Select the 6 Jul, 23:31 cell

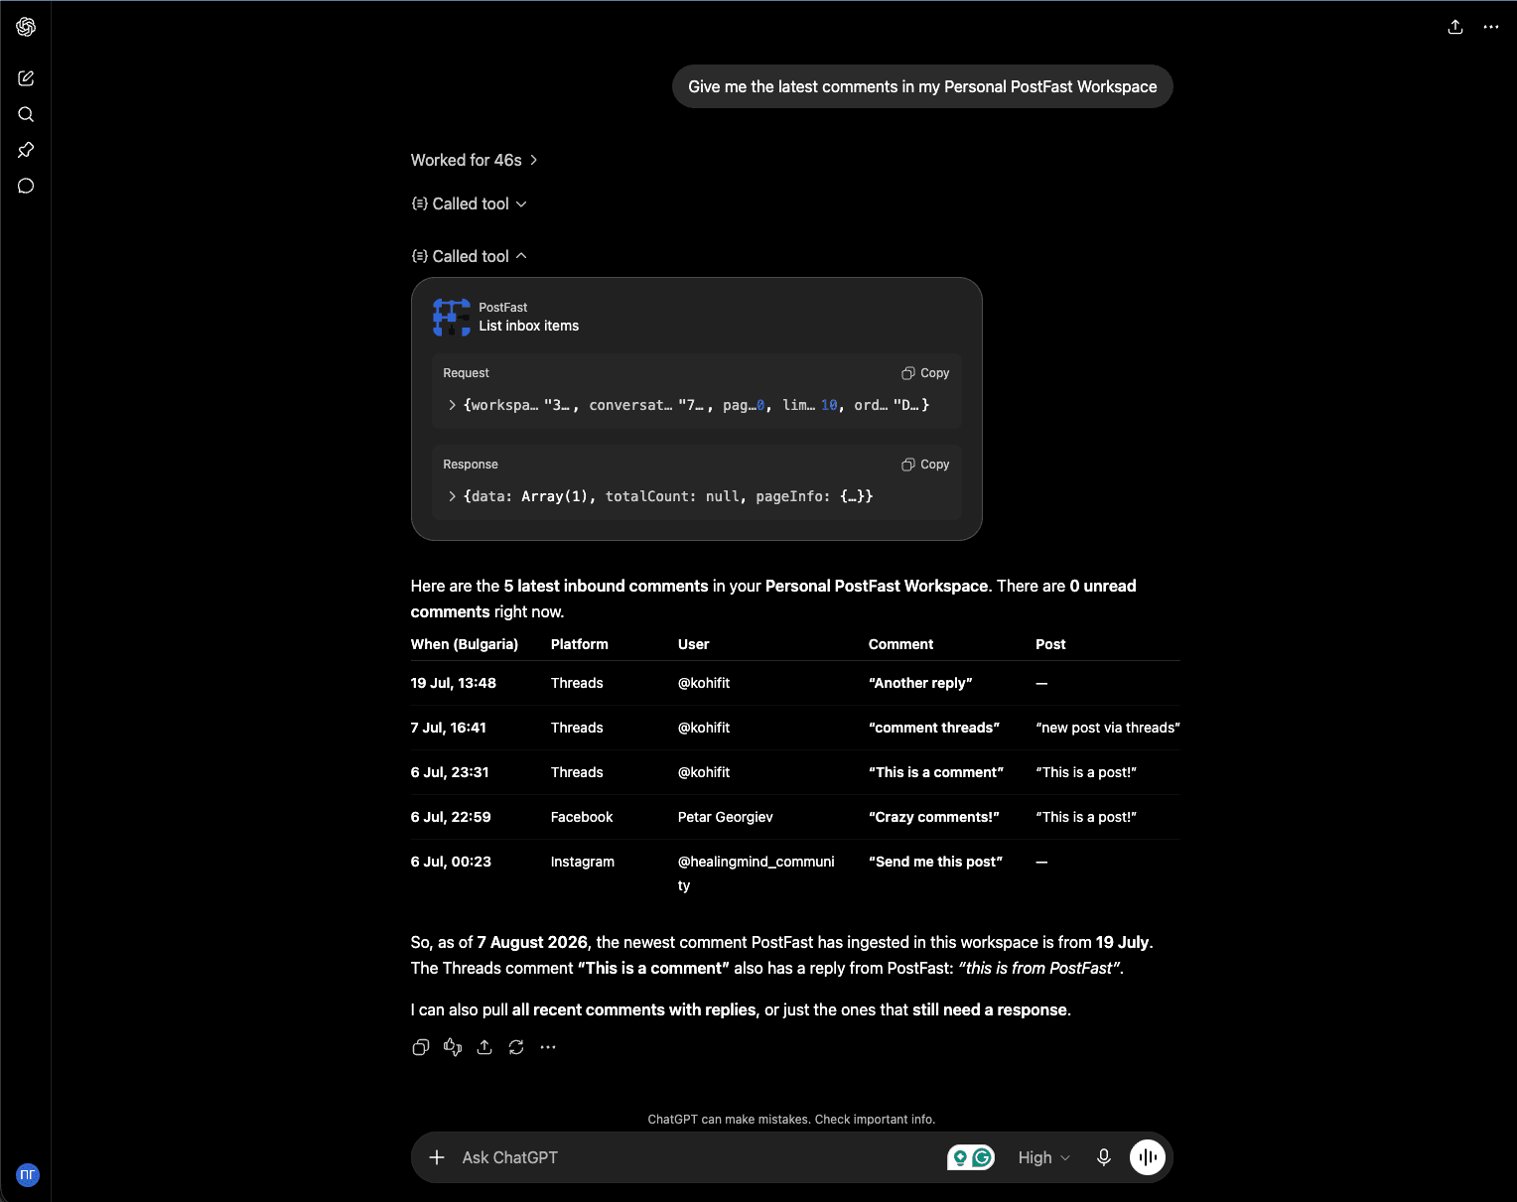coord(450,772)
